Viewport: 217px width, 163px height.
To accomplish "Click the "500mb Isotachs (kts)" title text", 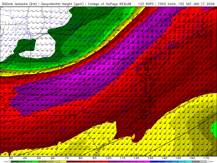I will [19, 4].
